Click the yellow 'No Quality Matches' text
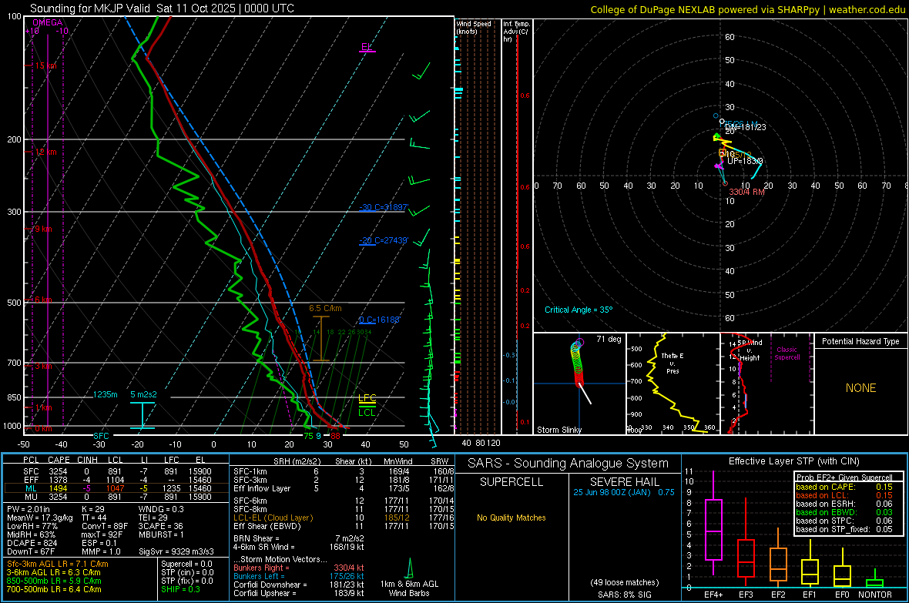The height and width of the screenshot is (603, 909). tap(512, 518)
